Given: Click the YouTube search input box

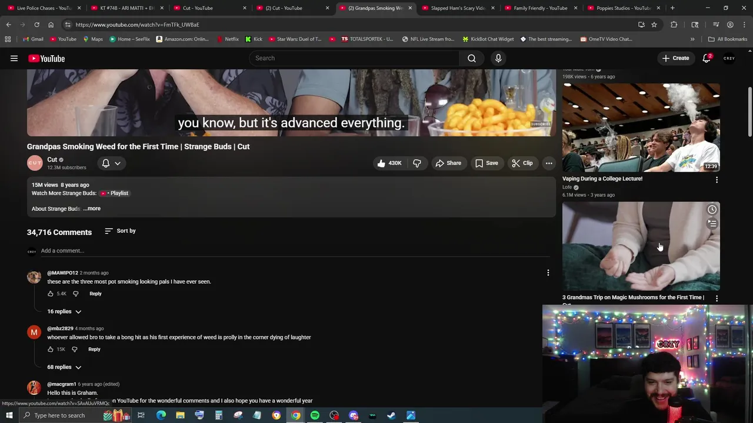Looking at the screenshot, I should tap(354, 58).
